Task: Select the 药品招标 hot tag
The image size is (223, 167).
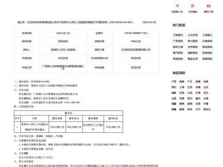Action: tap(178, 59)
